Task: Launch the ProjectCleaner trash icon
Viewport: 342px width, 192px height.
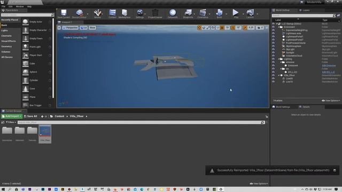Action: 155,13
